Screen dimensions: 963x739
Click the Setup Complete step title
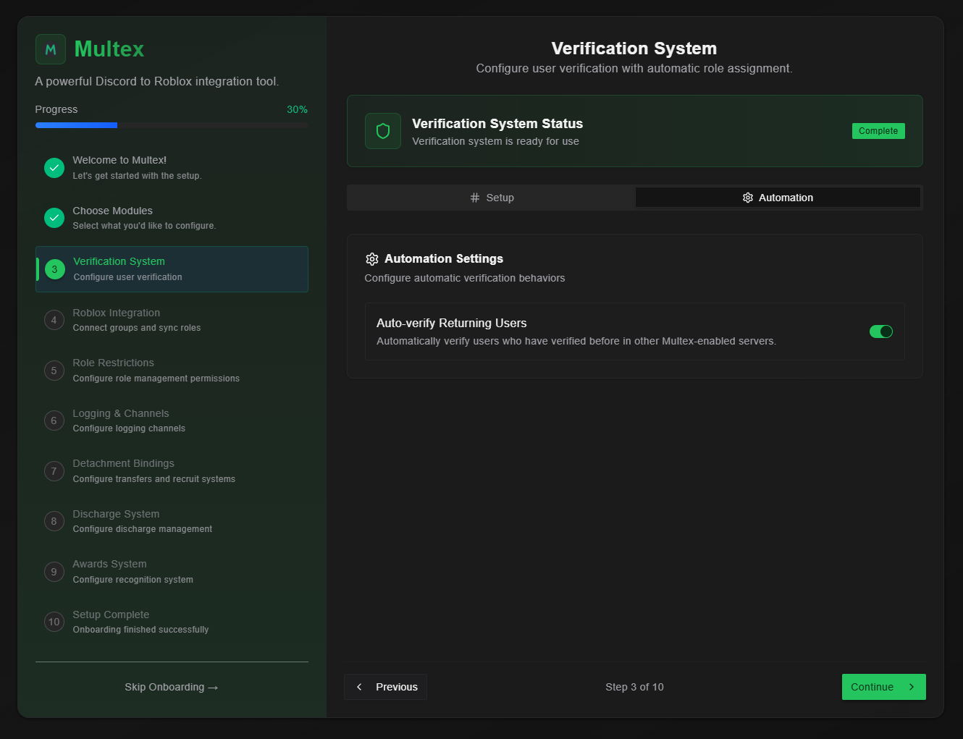coord(111,615)
